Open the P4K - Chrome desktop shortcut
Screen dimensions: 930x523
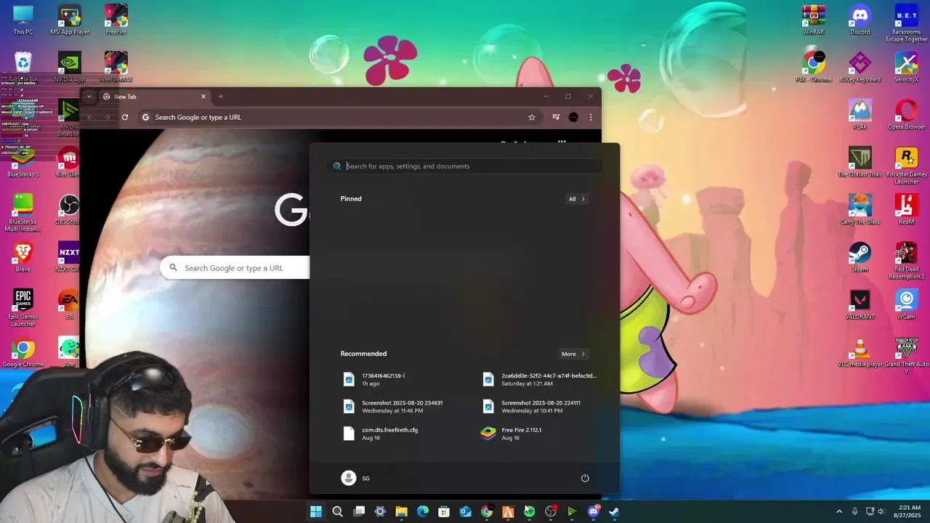814,67
